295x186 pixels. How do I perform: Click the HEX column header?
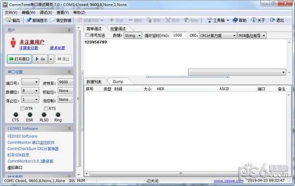[x=161, y=89]
